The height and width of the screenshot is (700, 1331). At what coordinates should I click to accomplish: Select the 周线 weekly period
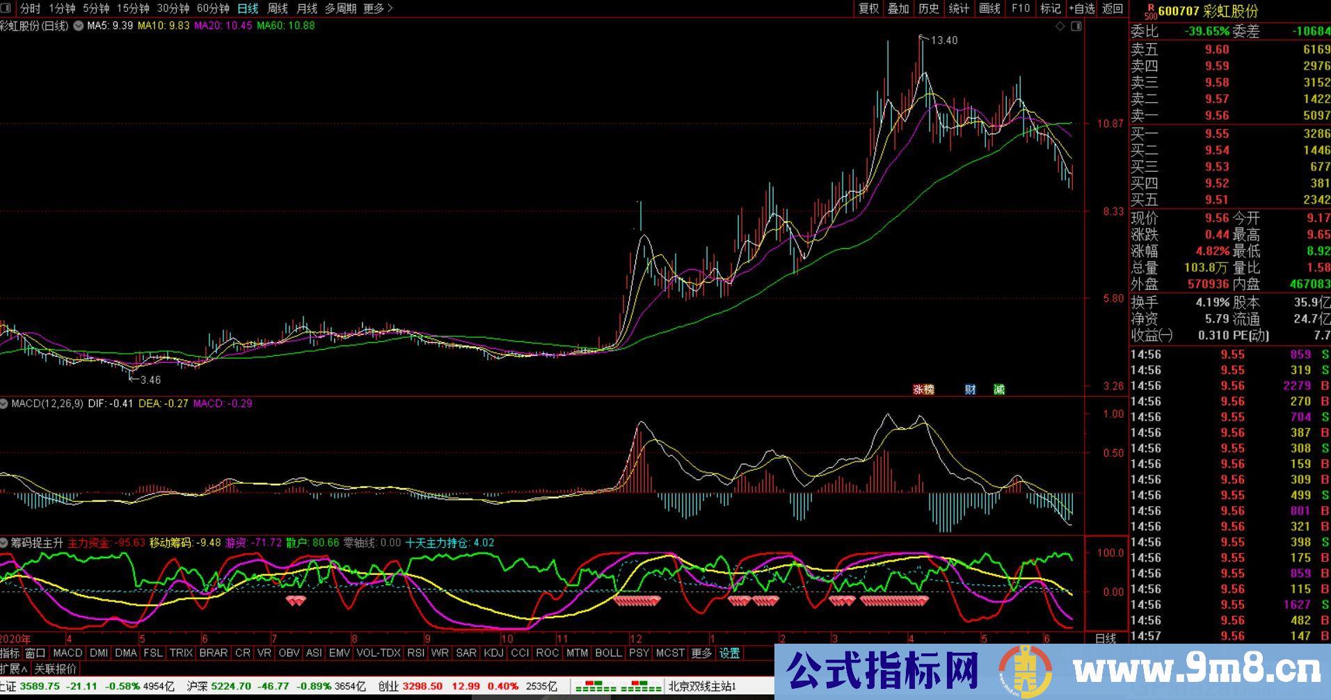(278, 8)
